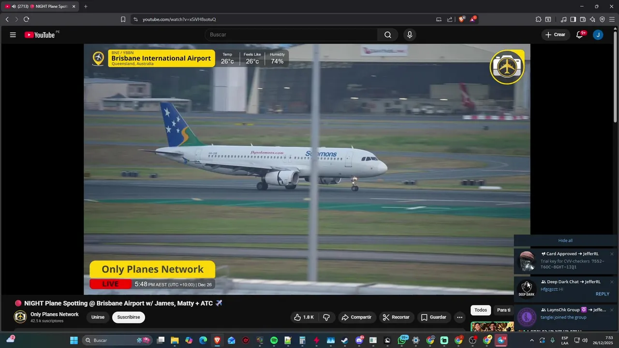Open the Brave main menu
Viewport: 619px width, 348px height.
coord(612,19)
